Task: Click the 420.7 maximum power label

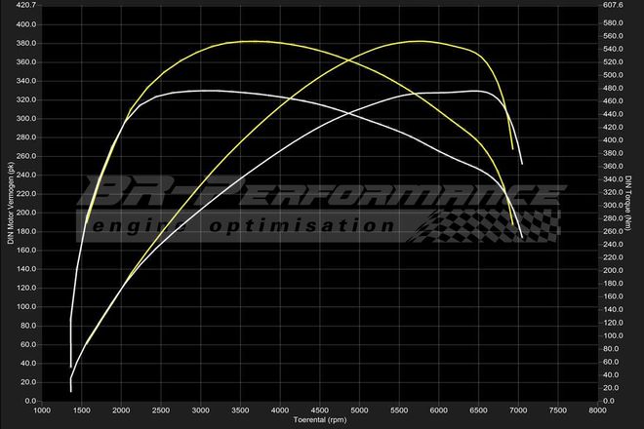Action: 26,5
